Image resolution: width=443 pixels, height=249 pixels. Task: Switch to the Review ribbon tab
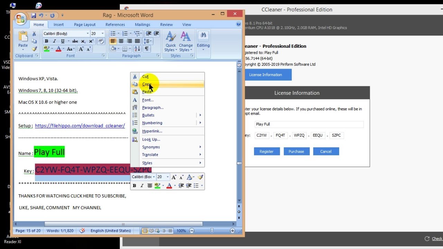[x=166, y=25]
